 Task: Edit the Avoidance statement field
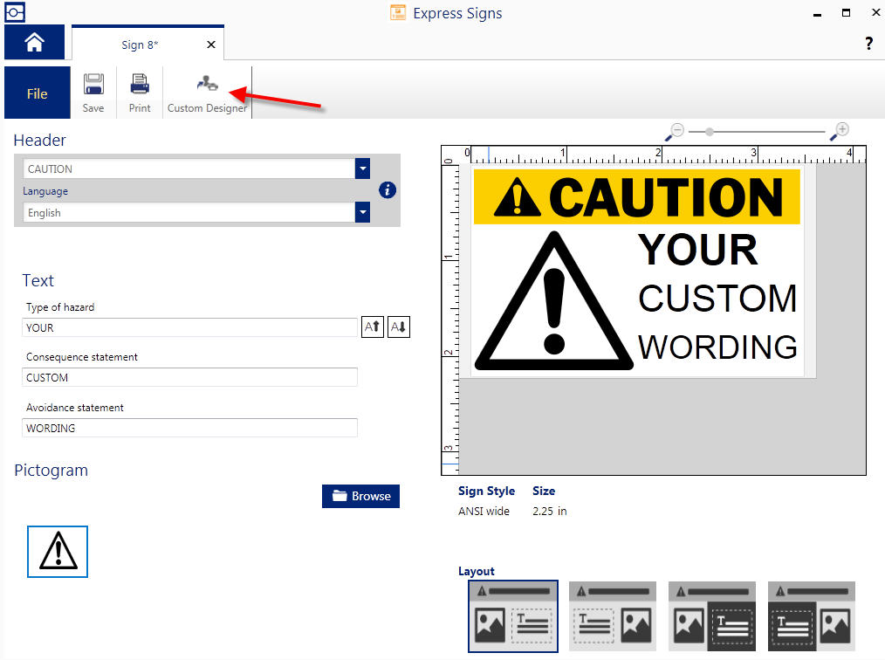pyautogui.click(x=189, y=428)
